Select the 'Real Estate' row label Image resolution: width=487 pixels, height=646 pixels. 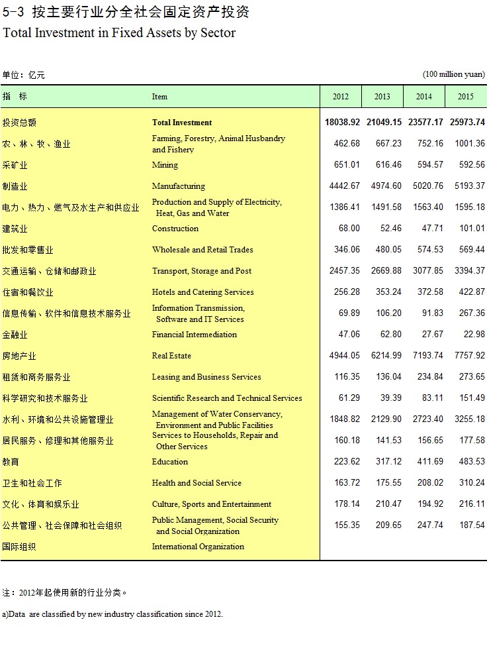(171, 356)
